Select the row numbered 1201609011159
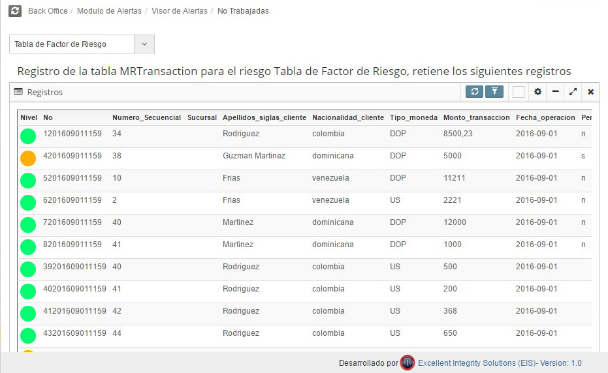The height and width of the screenshot is (373, 608). coord(304,136)
